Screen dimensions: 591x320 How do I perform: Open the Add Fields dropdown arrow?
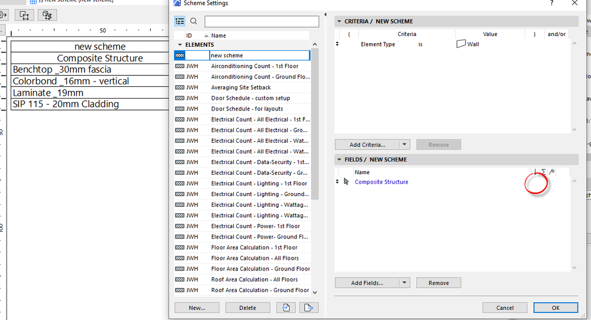point(405,283)
